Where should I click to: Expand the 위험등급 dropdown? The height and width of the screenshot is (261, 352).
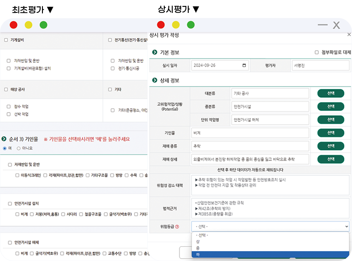(270, 226)
